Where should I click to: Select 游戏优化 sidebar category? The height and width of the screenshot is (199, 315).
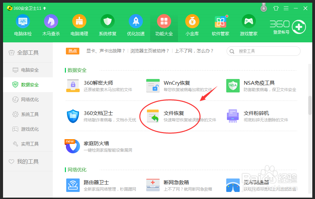[28, 129]
